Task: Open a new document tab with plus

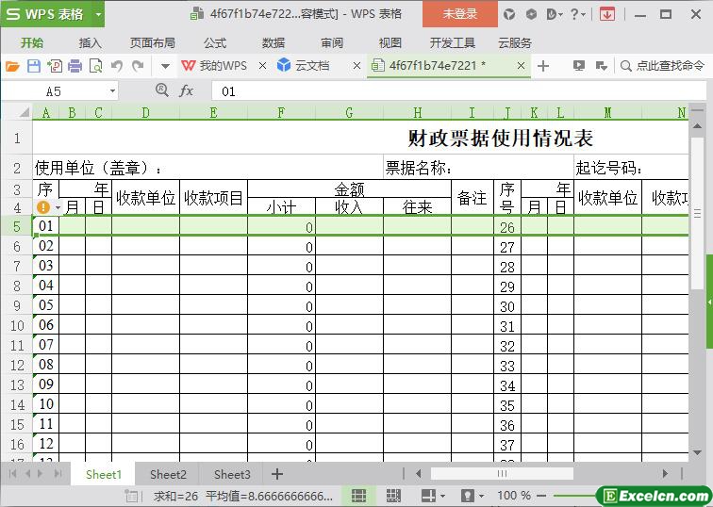Action: click(543, 66)
